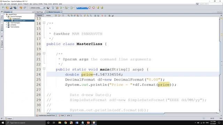Open the Debug menu
The width and height of the screenshot is (223, 125).
click(x=36, y=4)
